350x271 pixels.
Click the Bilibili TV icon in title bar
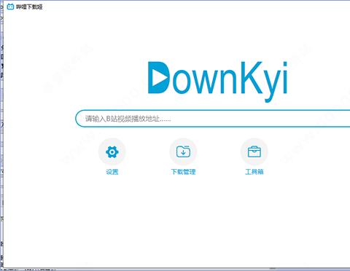tap(10, 7)
